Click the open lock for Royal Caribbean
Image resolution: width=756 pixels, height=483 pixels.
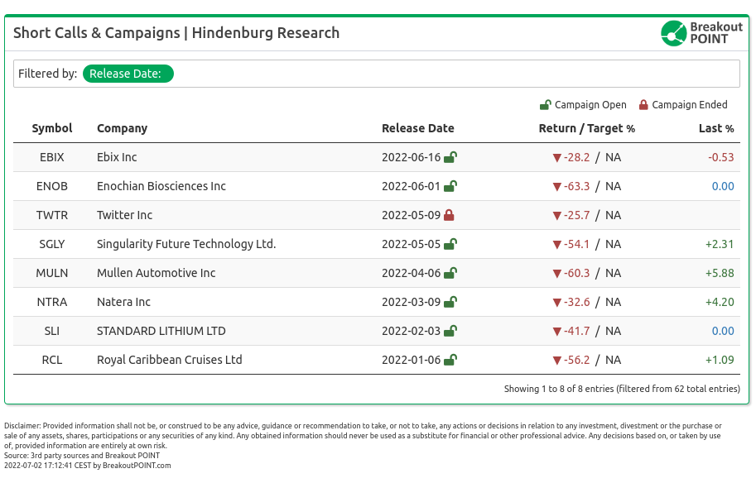[x=450, y=361]
